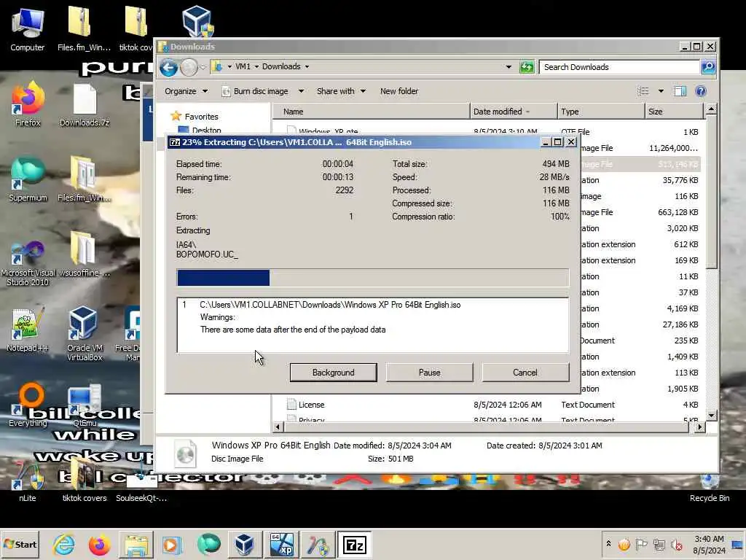
Task: Send the extraction to Background
Action: click(x=333, y=373)
